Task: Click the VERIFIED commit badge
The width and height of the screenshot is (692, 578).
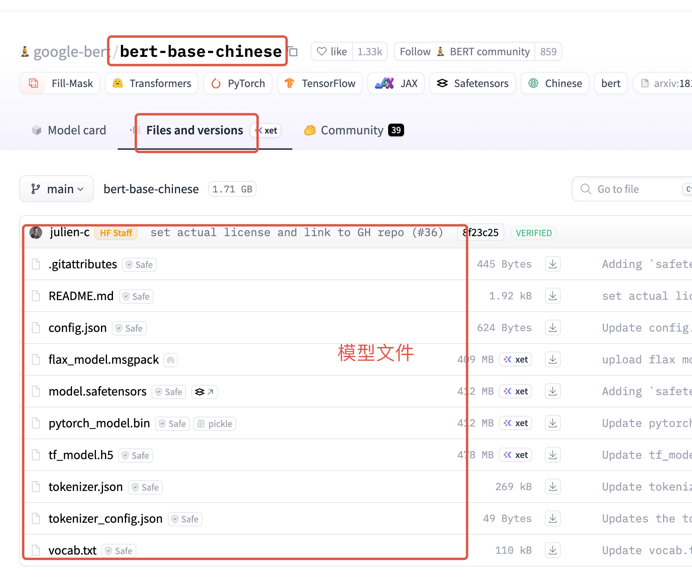Action: pyautogui.click(x=534, y=233)
